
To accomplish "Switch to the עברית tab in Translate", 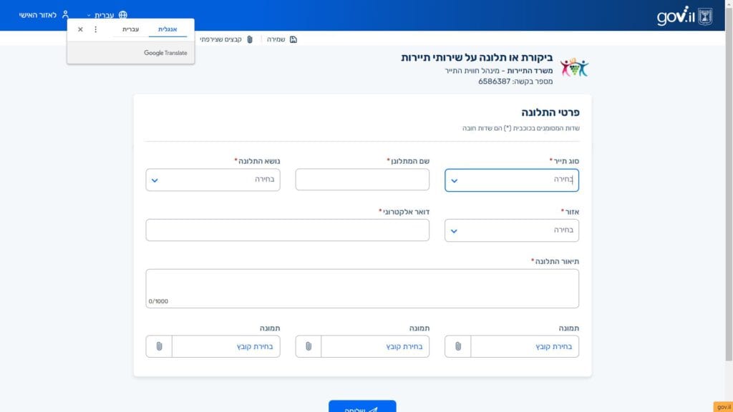I will [130, 29].
